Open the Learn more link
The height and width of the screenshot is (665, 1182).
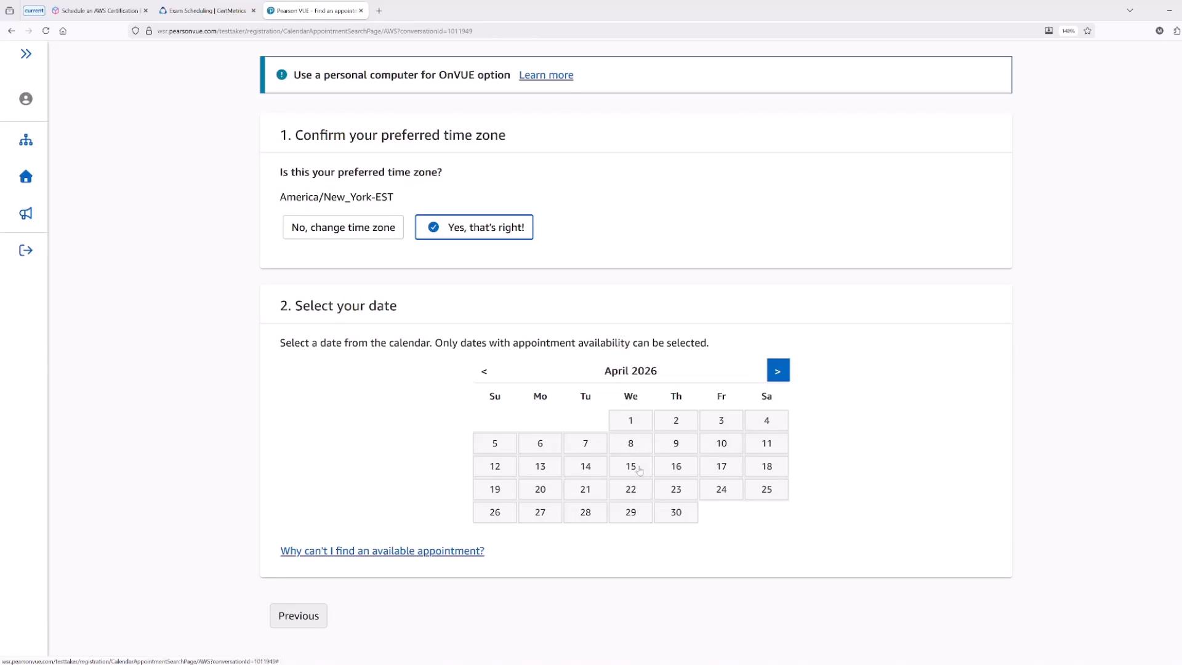pos(546,75)
